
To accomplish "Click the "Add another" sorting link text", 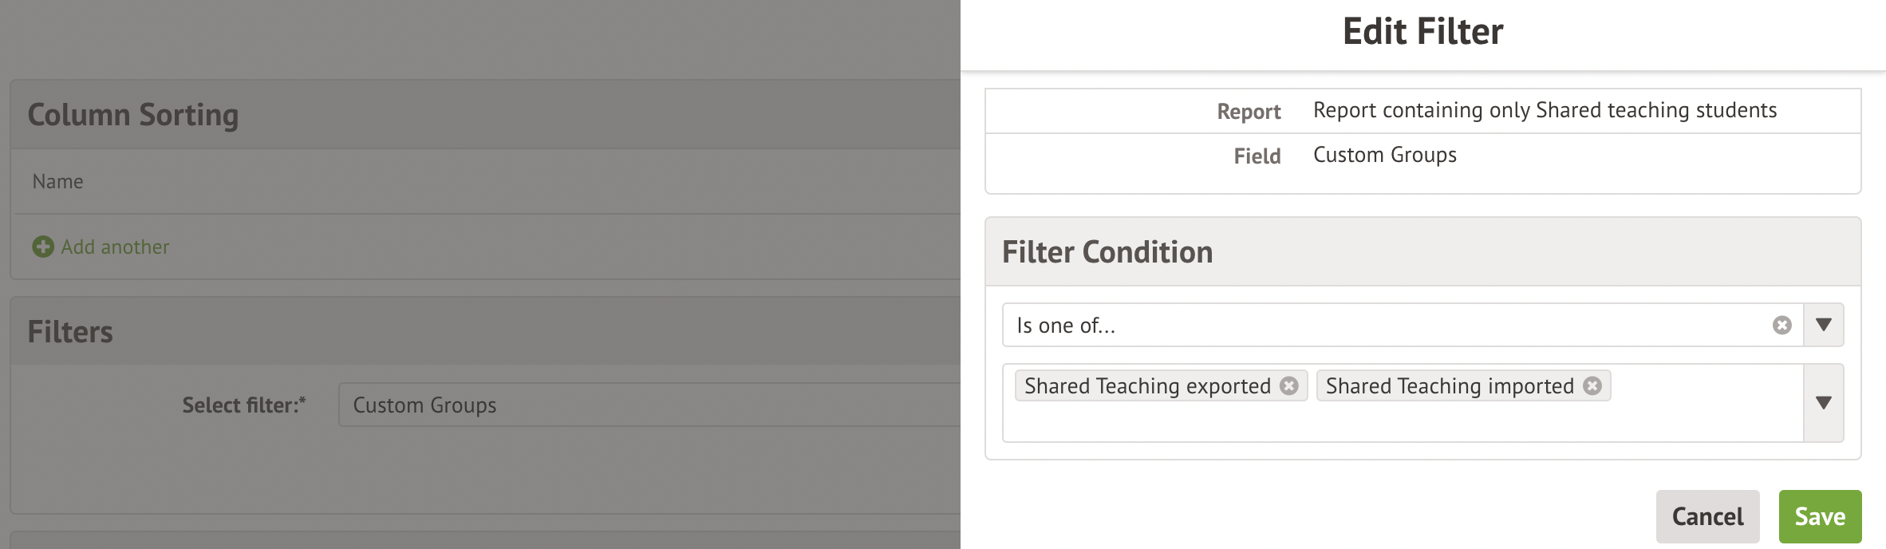I will click(115, 247).
